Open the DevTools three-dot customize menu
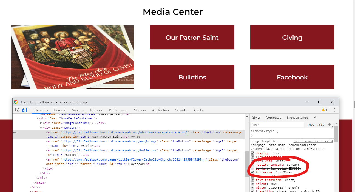 [x=334, y=110]
